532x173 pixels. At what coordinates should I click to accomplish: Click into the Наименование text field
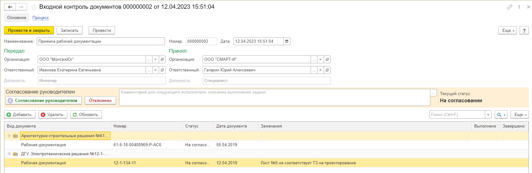(x=100, y=41)
